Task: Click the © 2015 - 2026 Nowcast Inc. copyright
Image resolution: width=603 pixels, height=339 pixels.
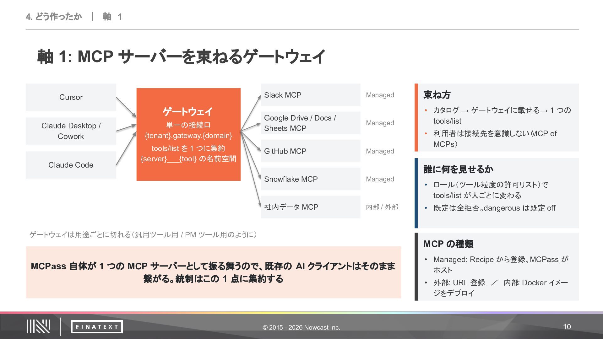Action: click(x=301, y=327)
